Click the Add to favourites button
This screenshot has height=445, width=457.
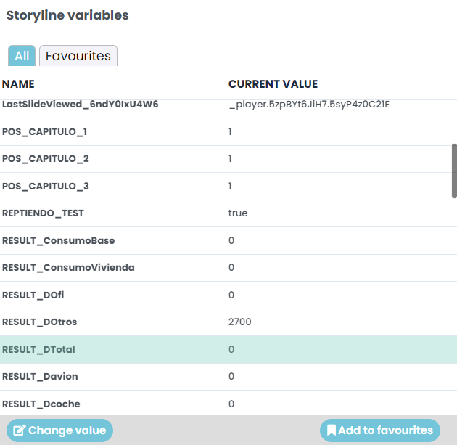(380, 430)
